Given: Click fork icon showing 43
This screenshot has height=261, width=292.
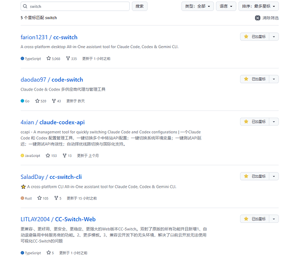Looking at the screenshot, I should click(x=54, y=101).
